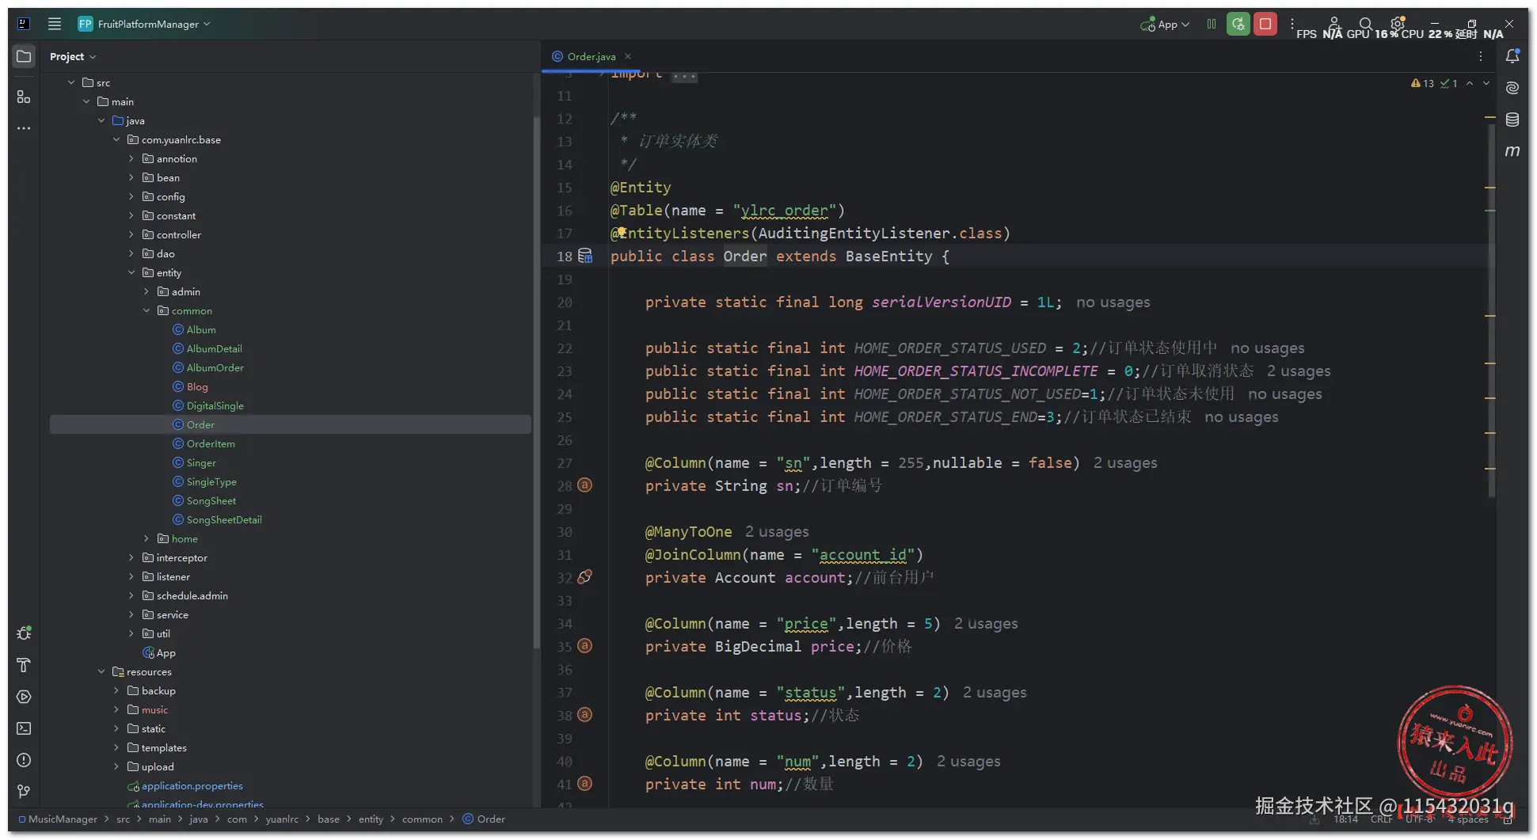Rerun the App with the green button
The image size is (1537, 840).
(x=1238, y=24)
